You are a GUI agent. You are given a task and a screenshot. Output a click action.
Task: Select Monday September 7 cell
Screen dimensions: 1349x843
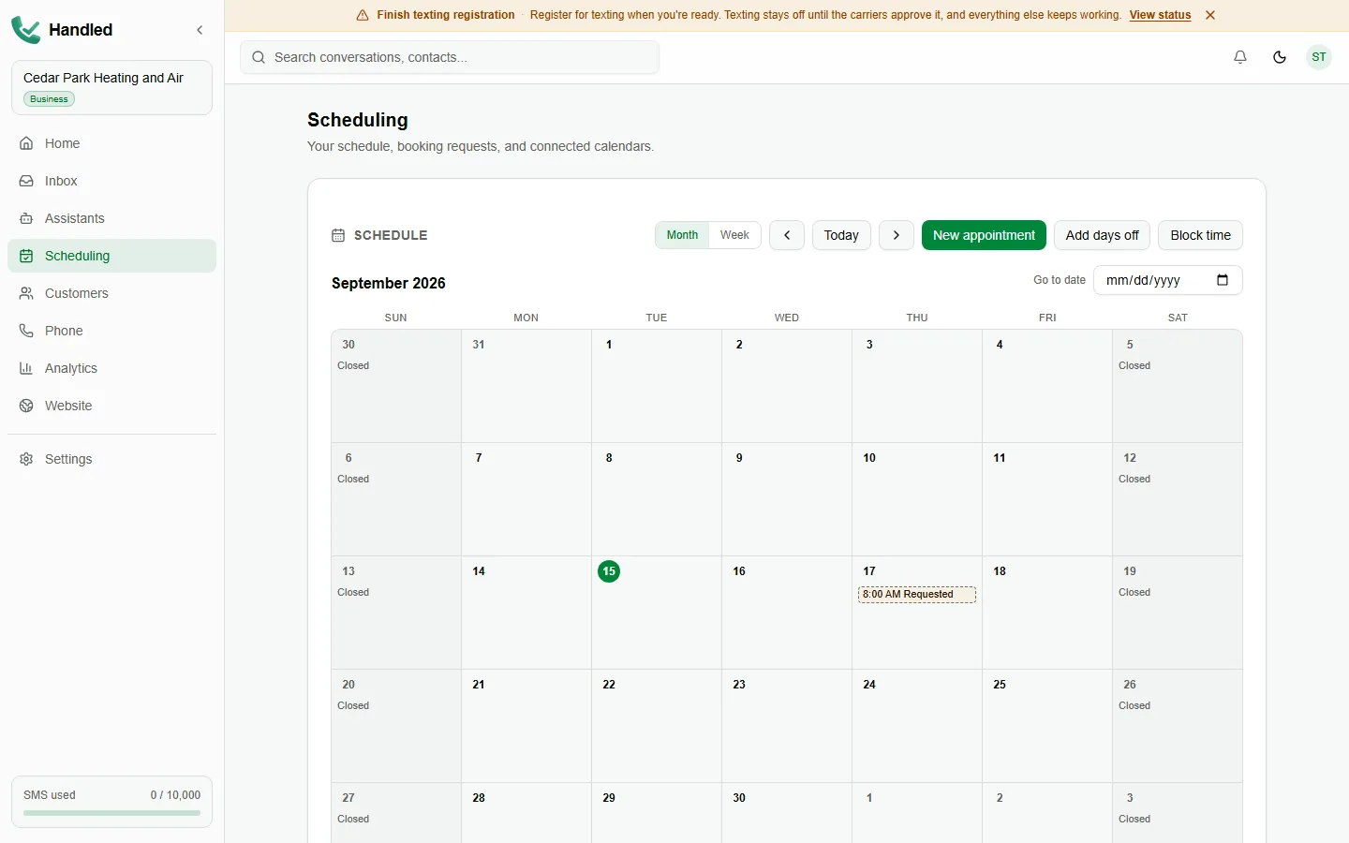526,499
